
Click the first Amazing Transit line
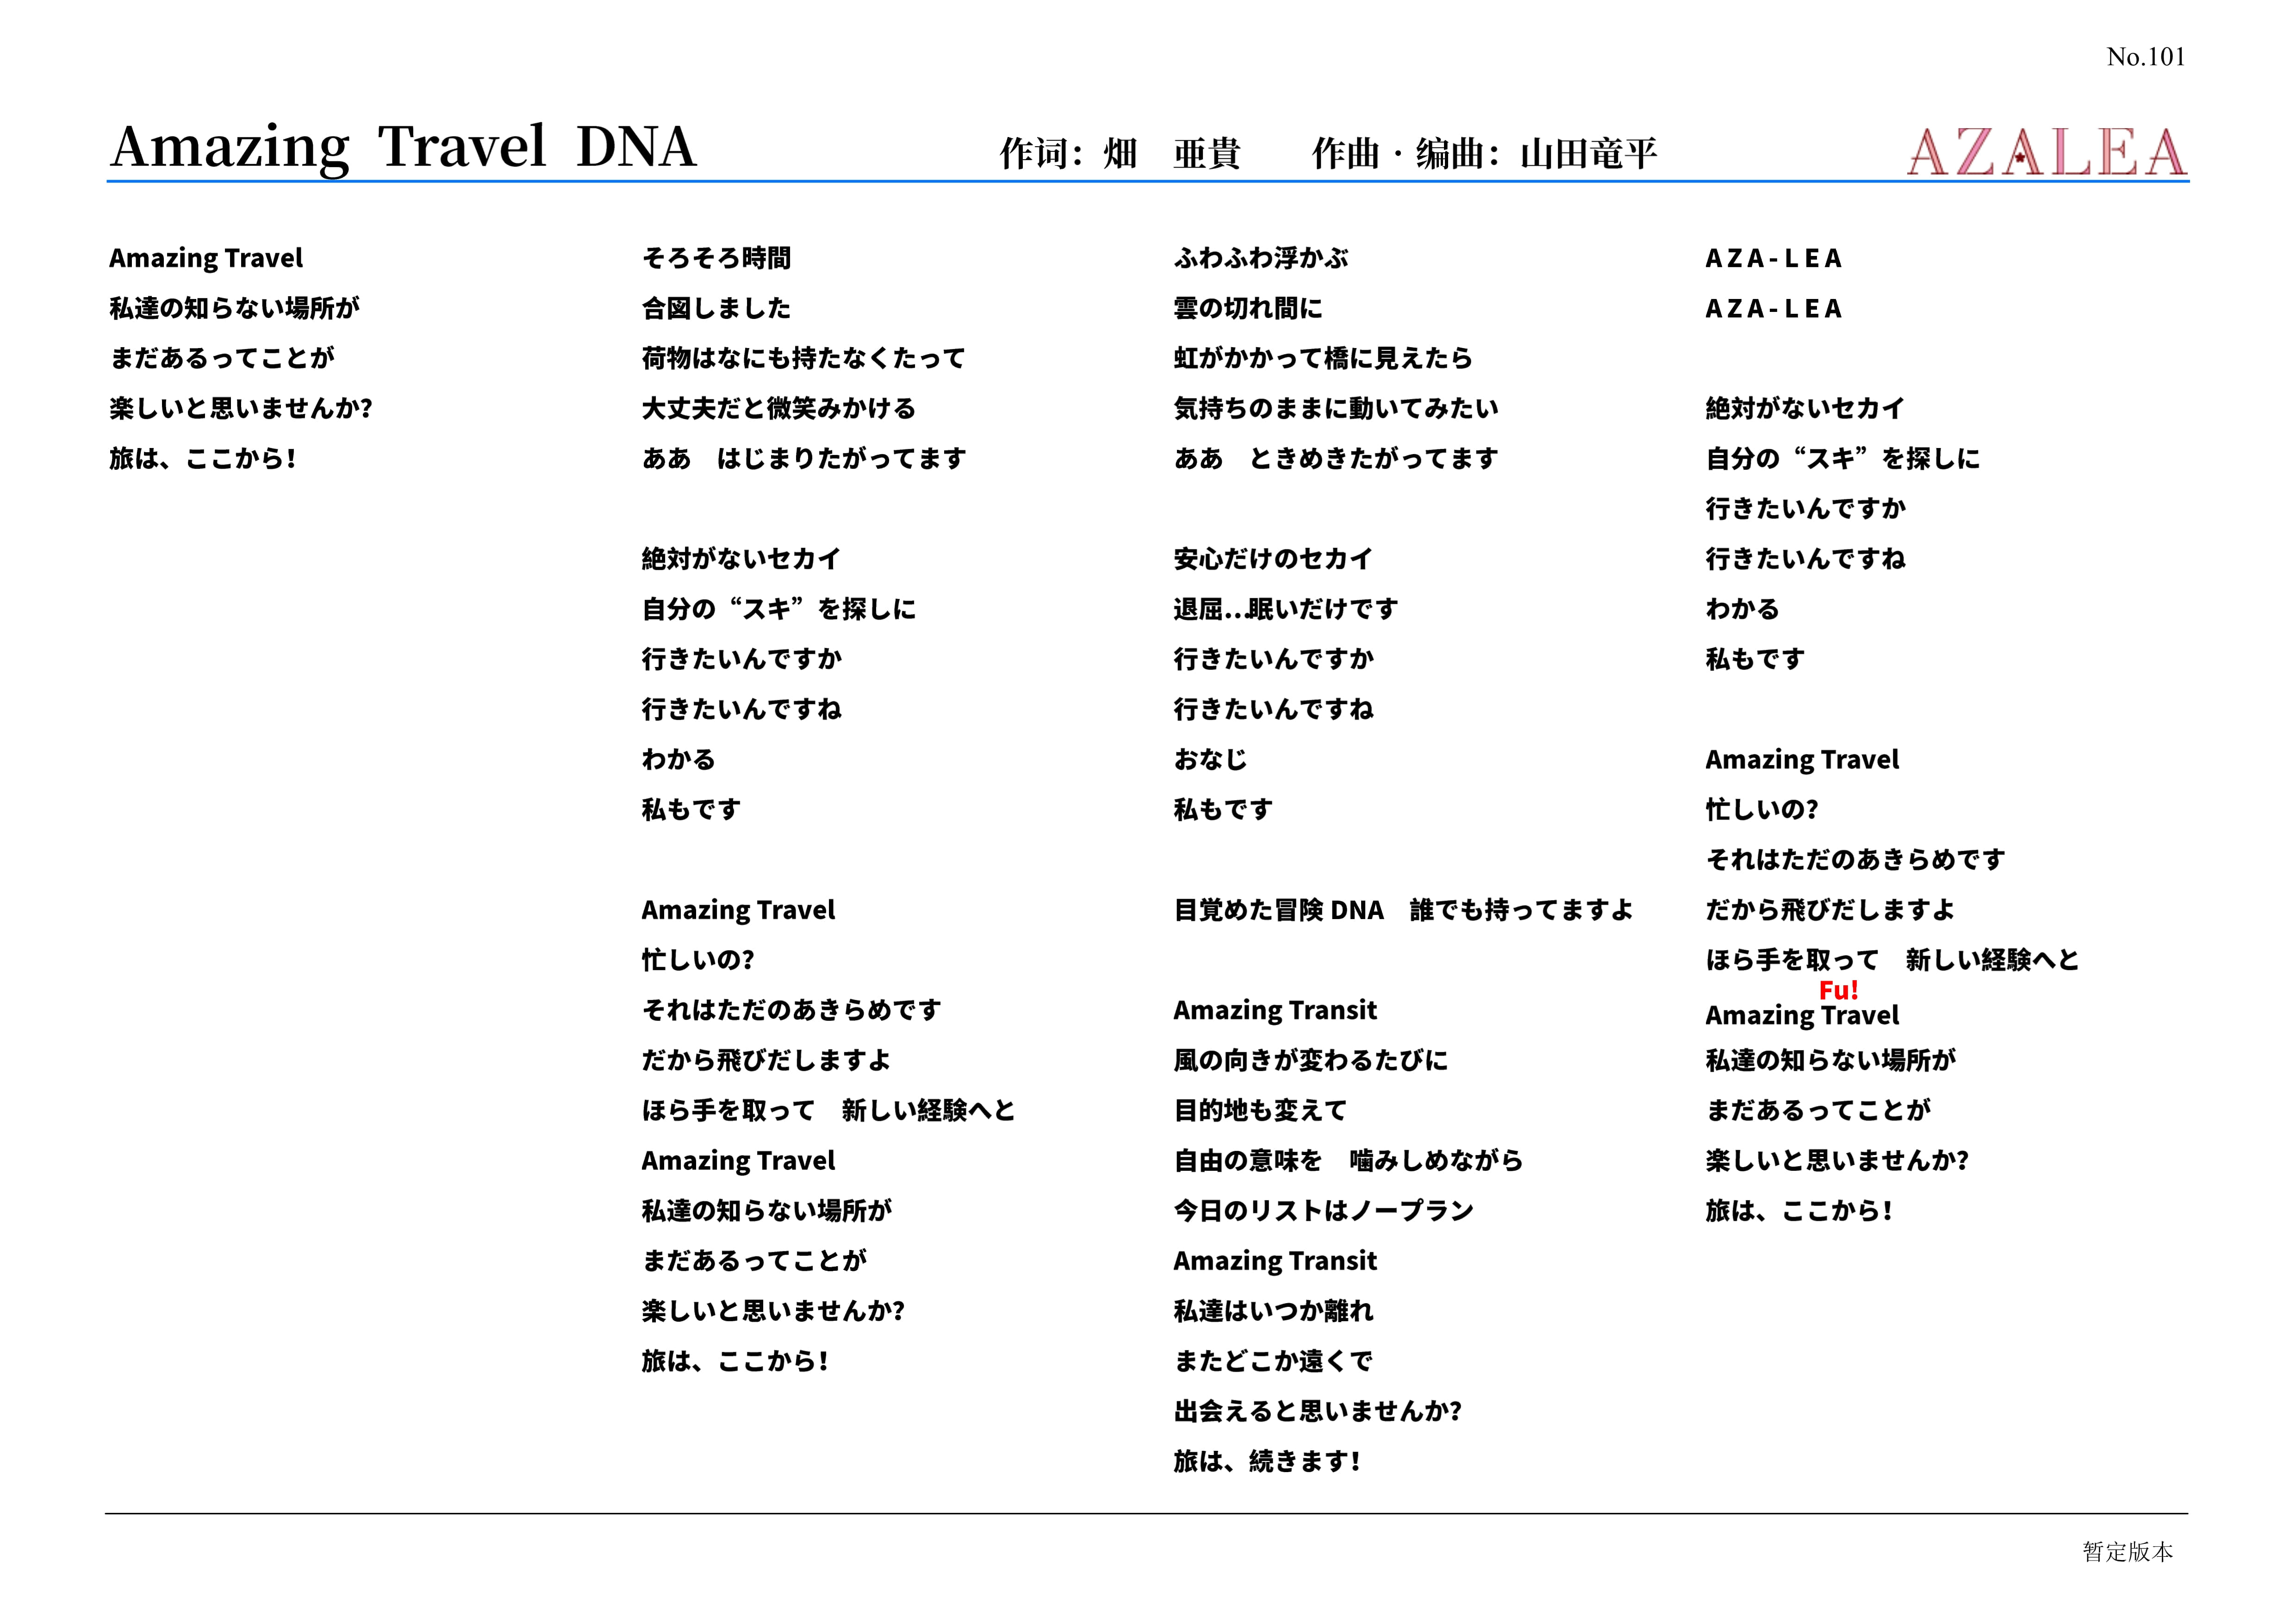point(1275,1010)
